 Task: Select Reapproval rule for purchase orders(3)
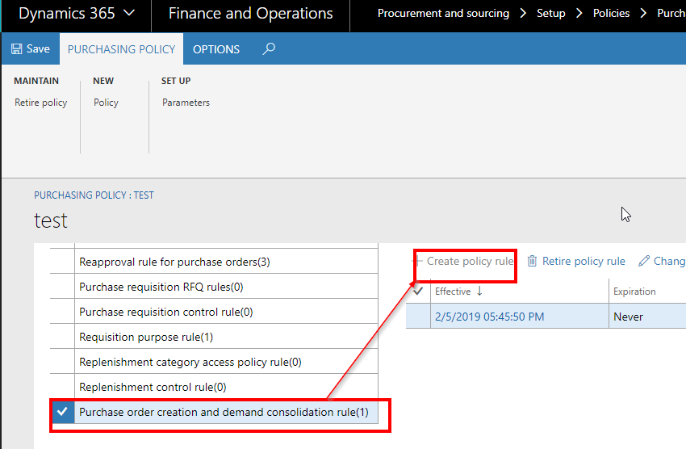(x=226, y=262)
